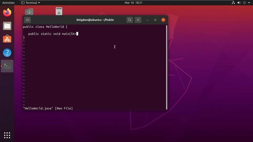The width and height of the screenshot is (253, 142).
Task: Open Activities overview
Action: point(8,3)
